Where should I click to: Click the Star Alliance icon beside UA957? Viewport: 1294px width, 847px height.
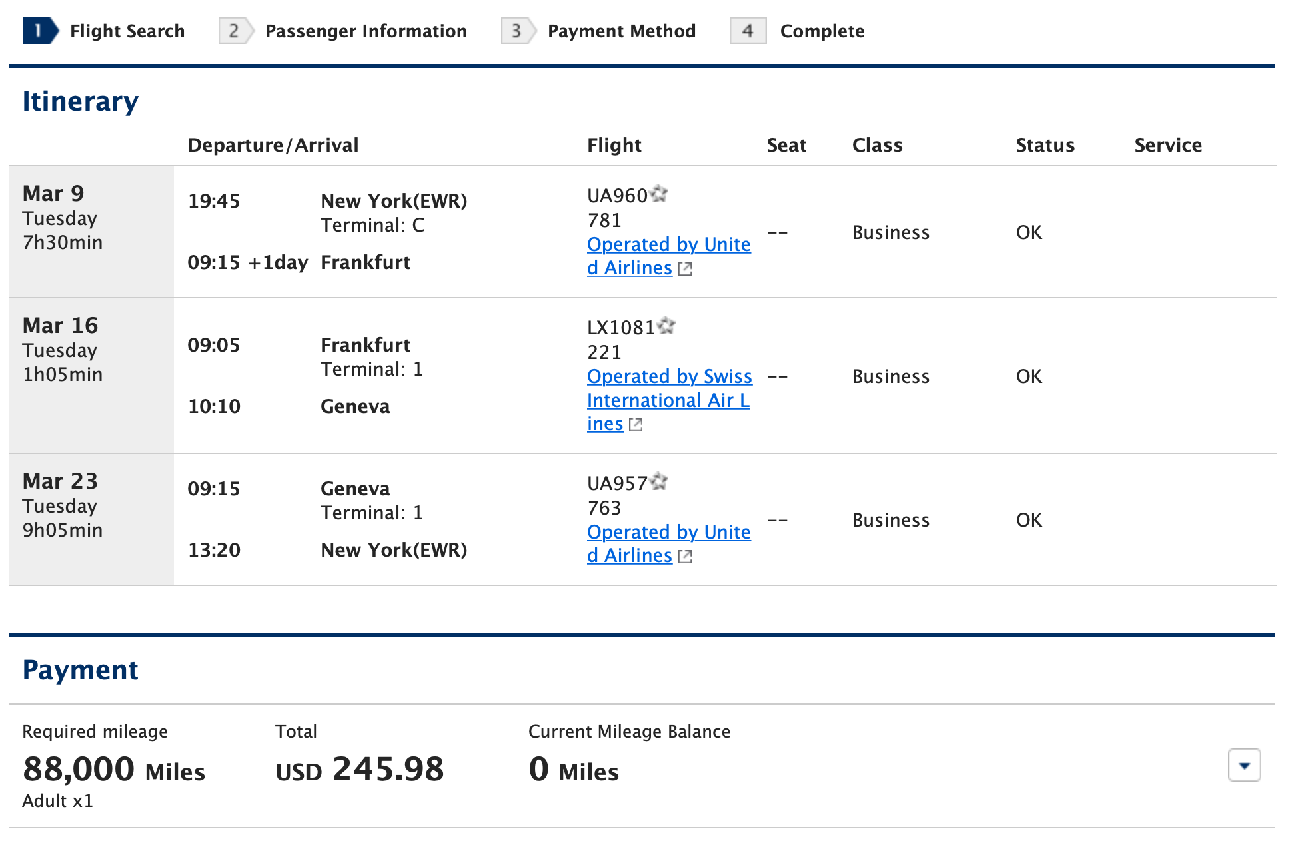[x=660, y=481]
